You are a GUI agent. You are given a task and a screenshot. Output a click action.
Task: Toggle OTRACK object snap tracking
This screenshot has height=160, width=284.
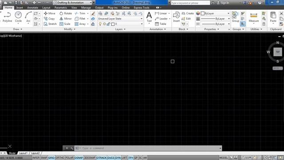pyautogui.click(x=102, y=158)
